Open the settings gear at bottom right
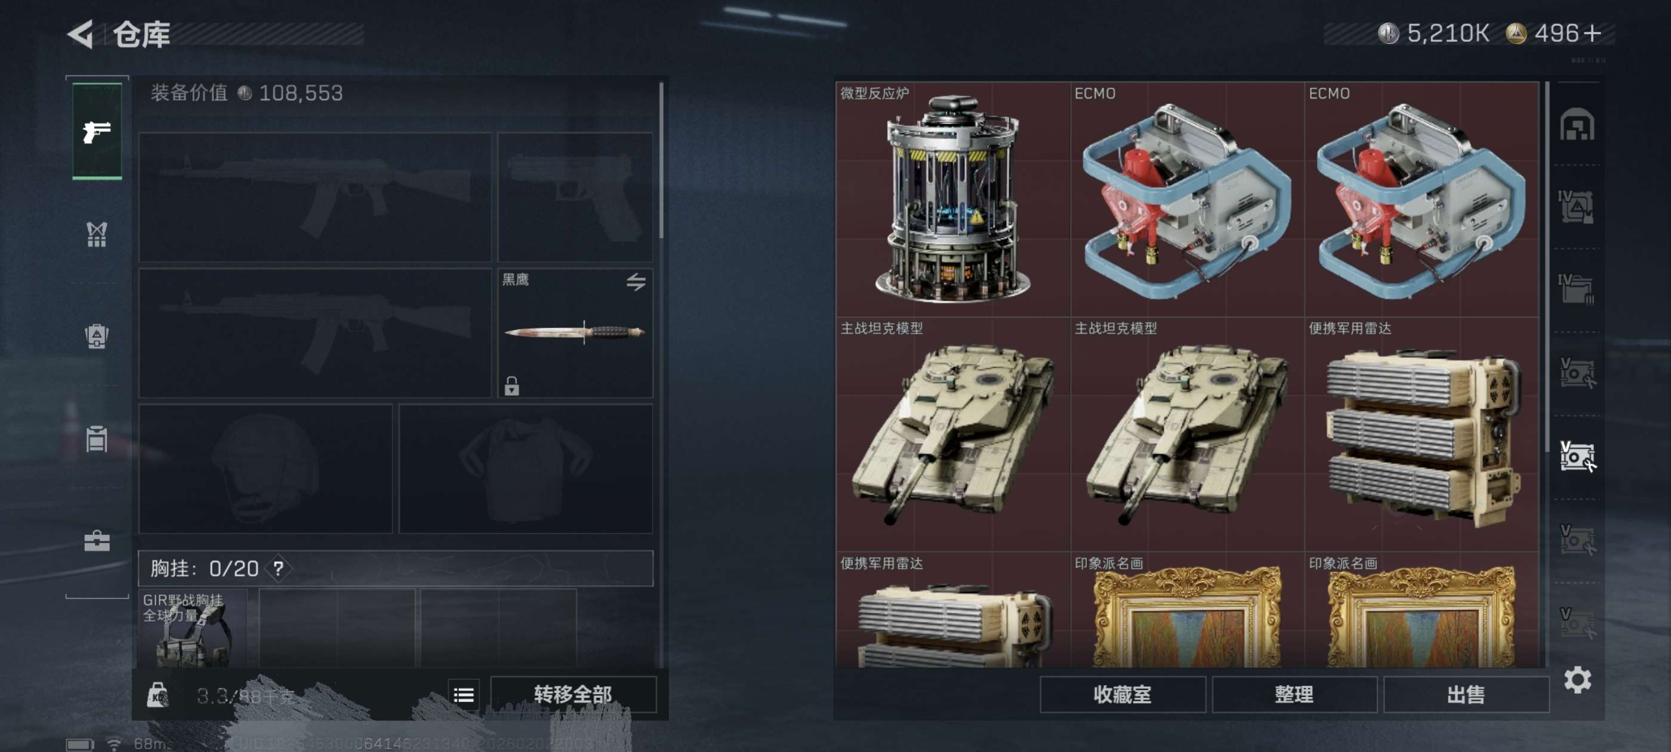 [1577, 680]
